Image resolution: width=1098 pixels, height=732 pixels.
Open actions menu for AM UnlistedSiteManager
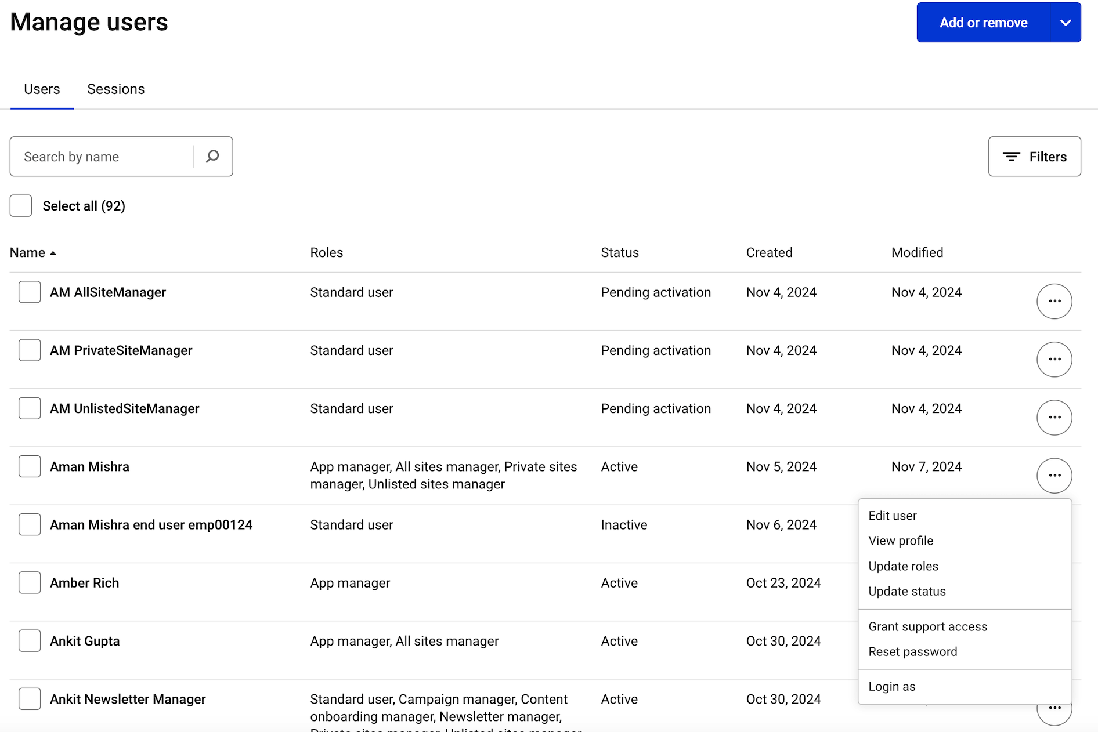[x=1054, y=417]
